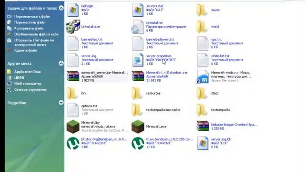Select the server.properties file icon

(138, 60)
